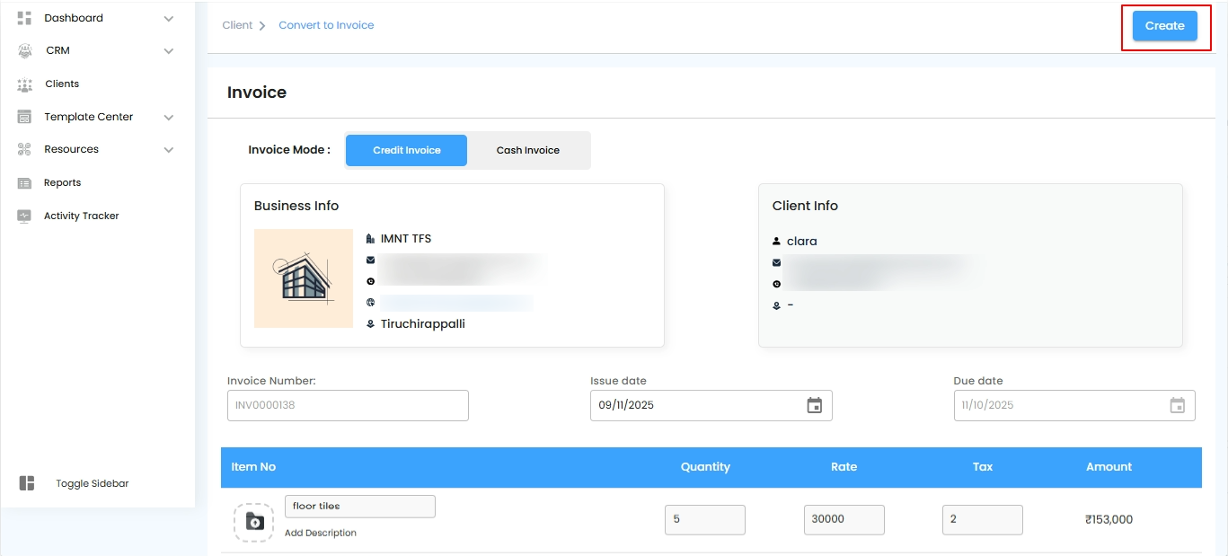
Task: Click the CRM icon in sidebar
Action: (25, 51)
